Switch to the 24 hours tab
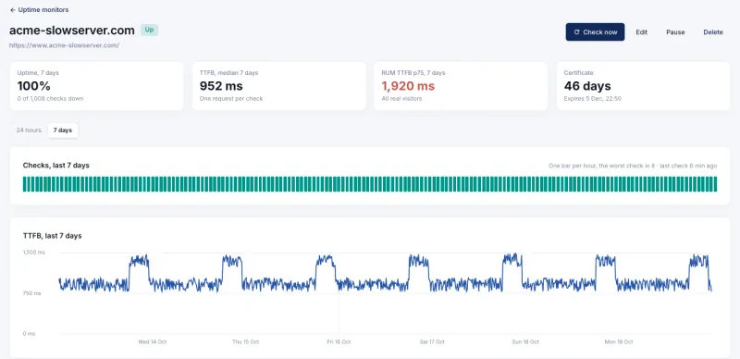 point(29,130)
